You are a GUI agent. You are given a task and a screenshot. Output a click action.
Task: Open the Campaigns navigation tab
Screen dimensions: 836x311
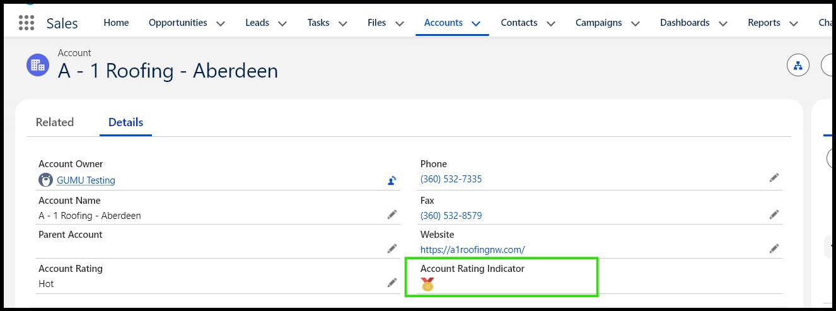(599, 23)
